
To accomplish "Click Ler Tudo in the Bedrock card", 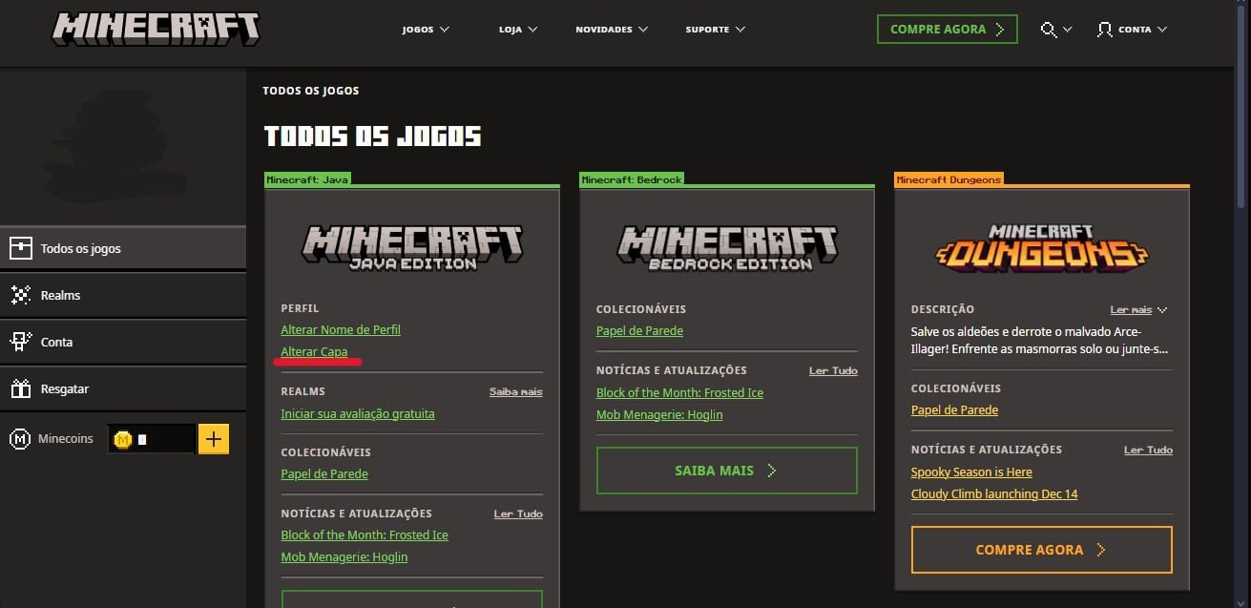I will [833, 371].
